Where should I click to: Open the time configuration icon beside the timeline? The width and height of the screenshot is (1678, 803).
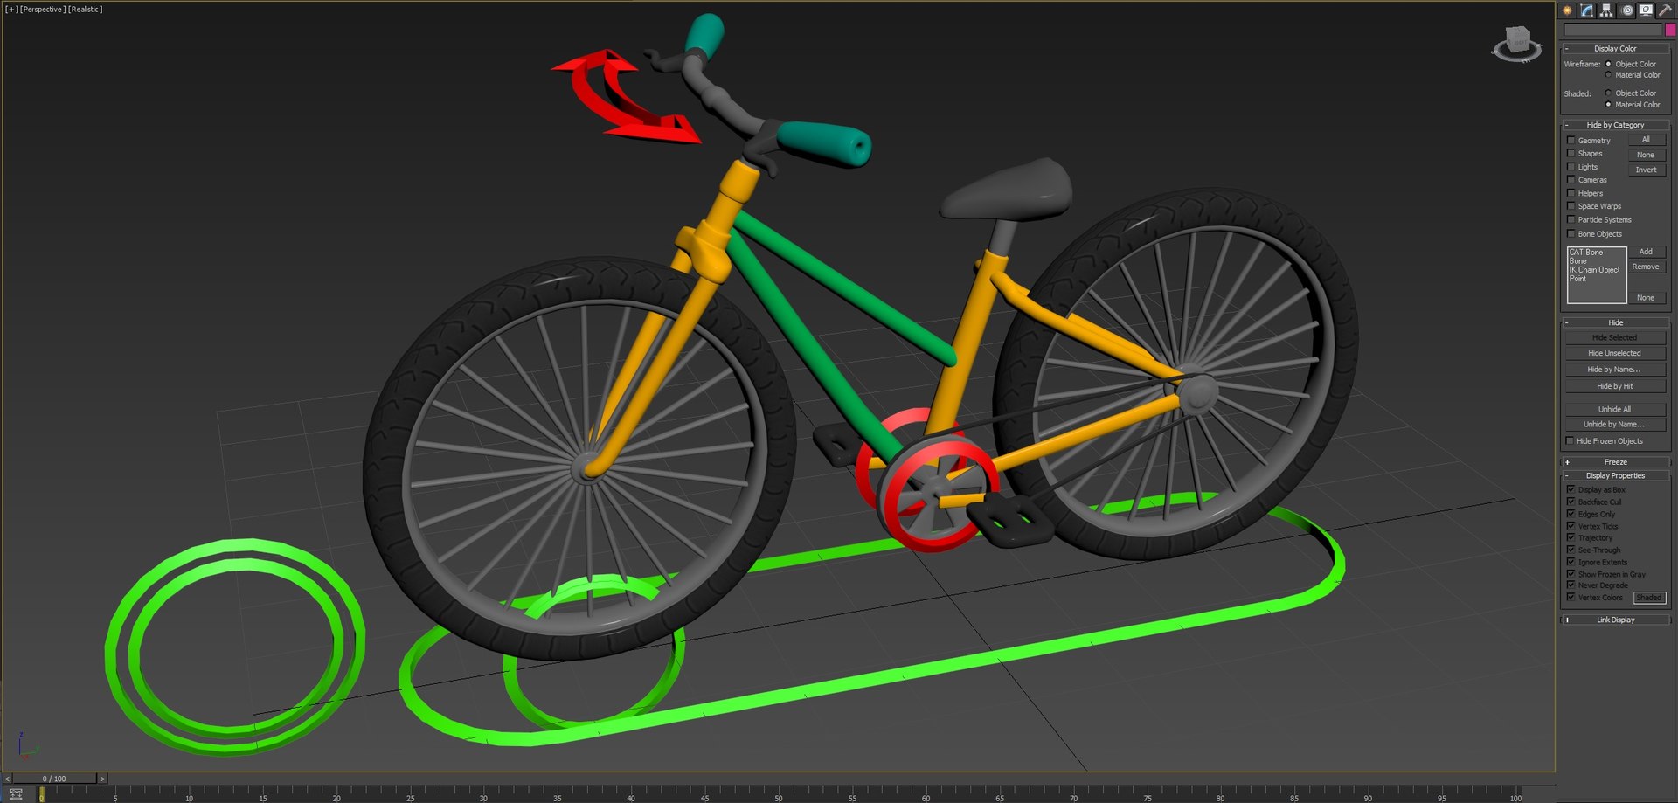tap(17, 793)
